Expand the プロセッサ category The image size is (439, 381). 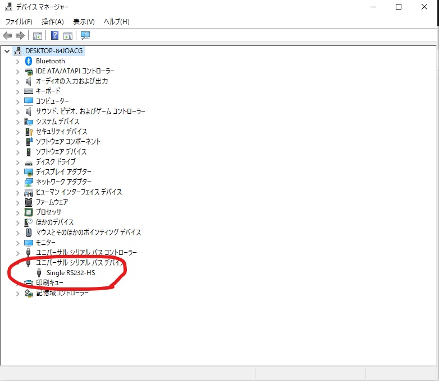point(17,213)
